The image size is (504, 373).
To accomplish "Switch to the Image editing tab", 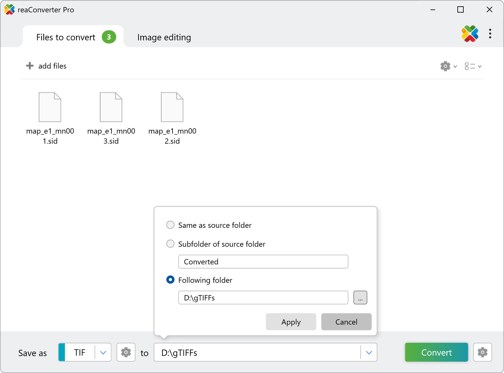I will click(x=164, y=37).
